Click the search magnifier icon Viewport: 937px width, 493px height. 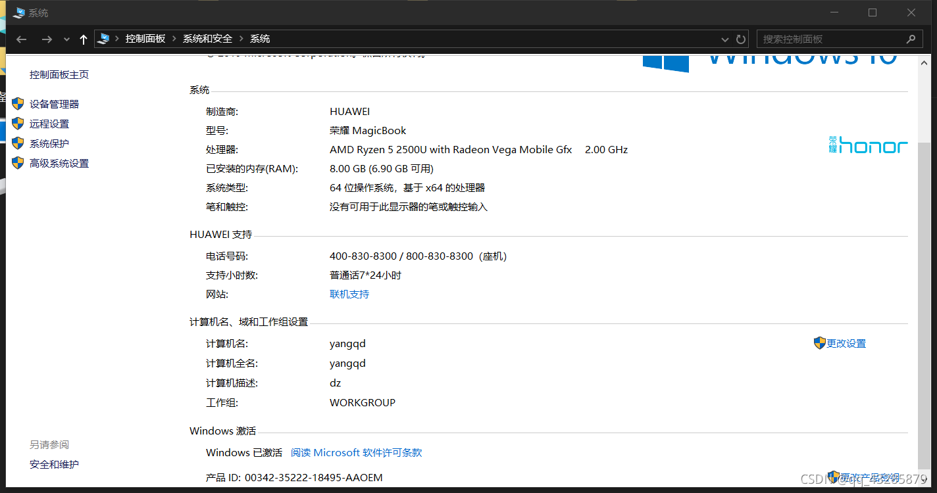(x=911, y=39)
